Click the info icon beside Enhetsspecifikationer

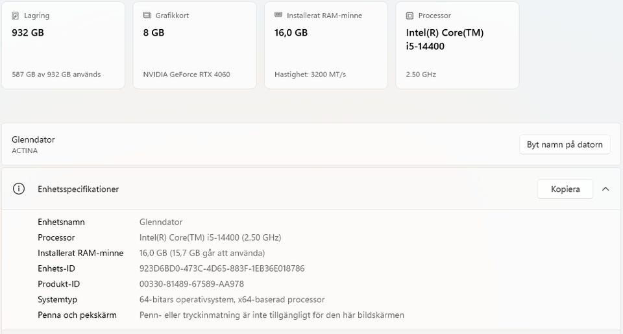pyautogui.click(x=19, y=189)
